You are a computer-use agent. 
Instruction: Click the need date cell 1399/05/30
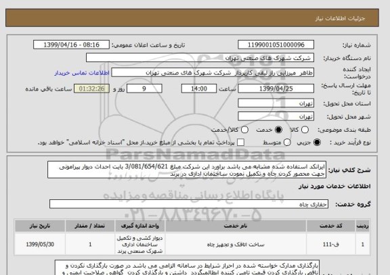pyautogui.click(x=40, y=245)
